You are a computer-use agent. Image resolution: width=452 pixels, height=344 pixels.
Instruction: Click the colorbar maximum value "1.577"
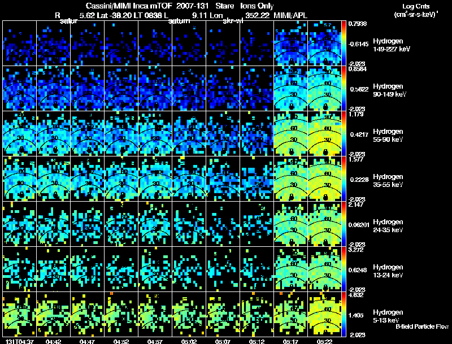coord(356,159)
